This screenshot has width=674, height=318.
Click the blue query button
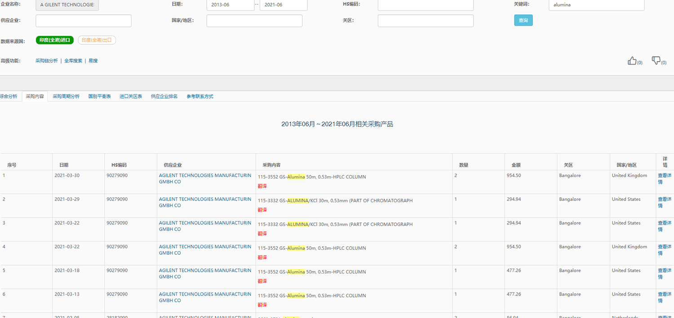click(523, 21)
